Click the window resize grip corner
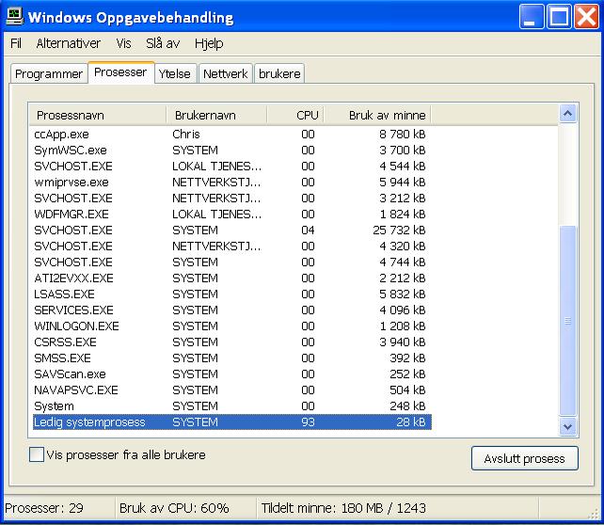604x525 pixels. point(594,514)
